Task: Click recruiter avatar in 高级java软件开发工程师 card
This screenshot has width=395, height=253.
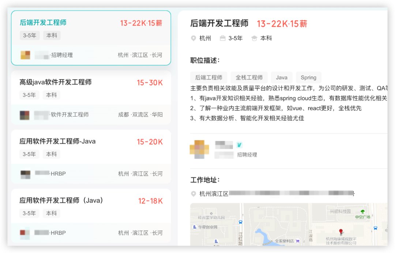Action: pos(25,115)
